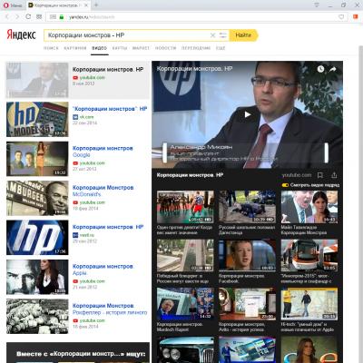The width and height of the screenshot is (363, 363).
Task: Expand the Ещё services menu
Action: click(221, 48)
